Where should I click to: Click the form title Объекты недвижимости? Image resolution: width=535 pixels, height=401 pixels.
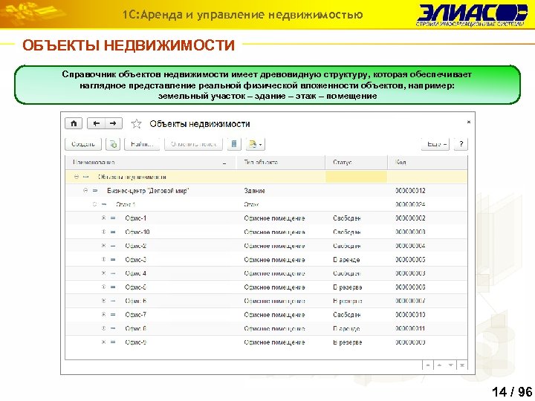pyautogui.click(x=200, y=124)
